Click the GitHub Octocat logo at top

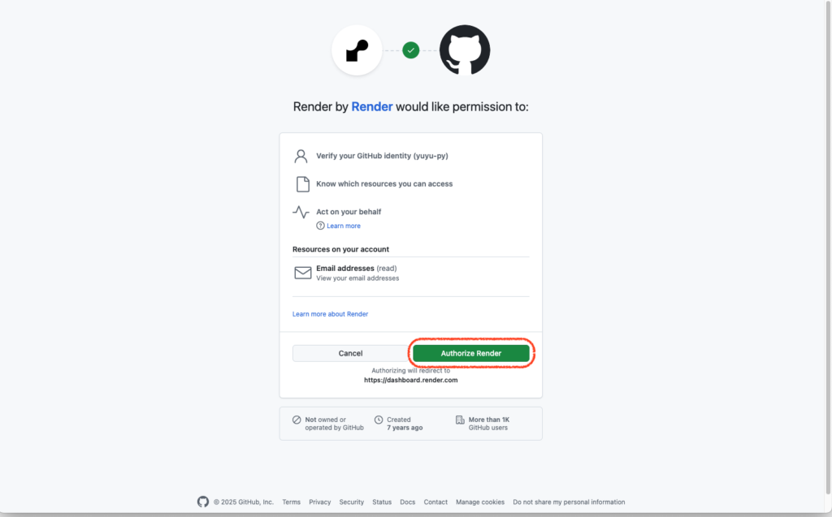[x=465, y=50]
